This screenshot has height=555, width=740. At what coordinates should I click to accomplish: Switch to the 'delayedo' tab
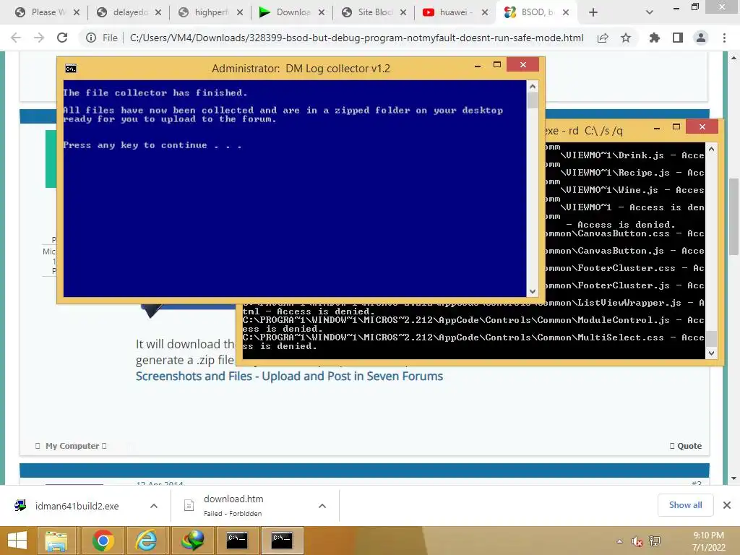click(123, 12)
